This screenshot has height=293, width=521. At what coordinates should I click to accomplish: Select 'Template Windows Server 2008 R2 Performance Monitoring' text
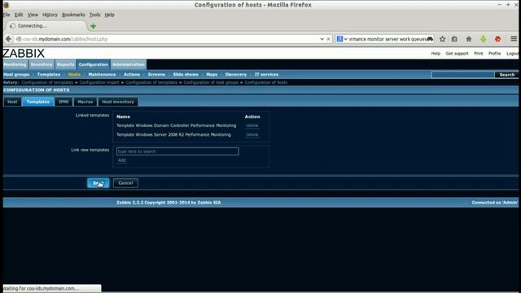point(173,134)
